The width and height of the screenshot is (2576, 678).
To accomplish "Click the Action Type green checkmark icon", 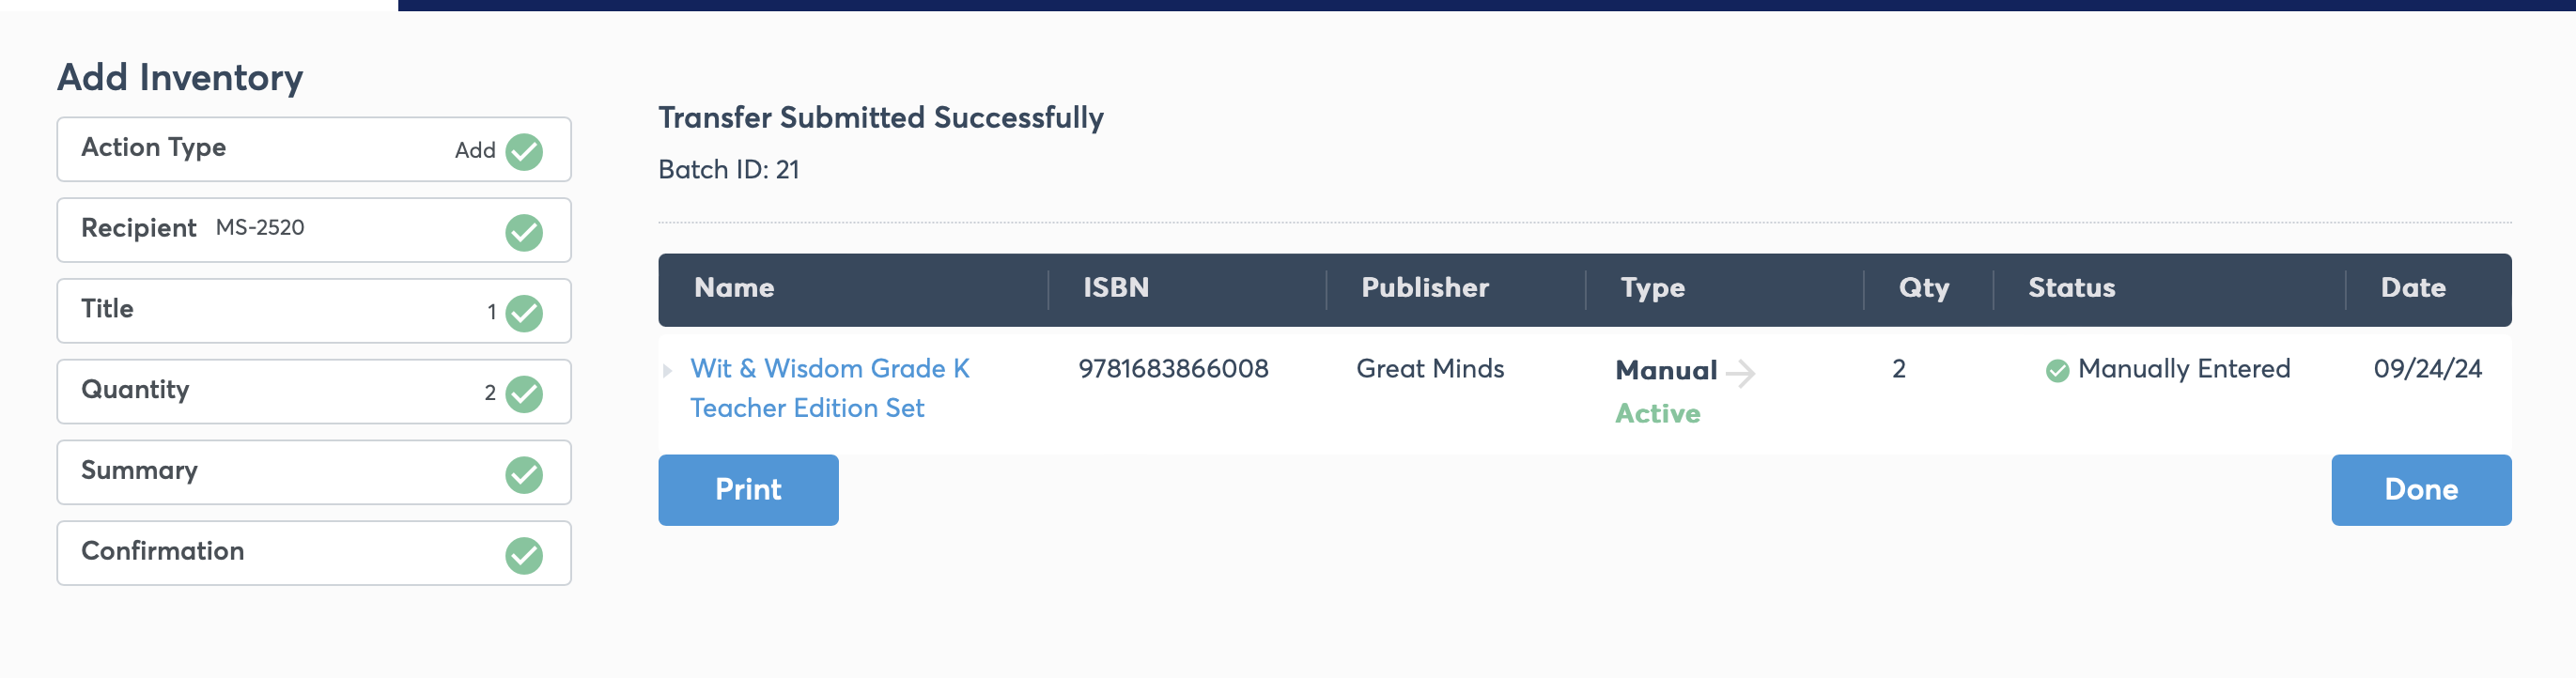I will [524, 152].
